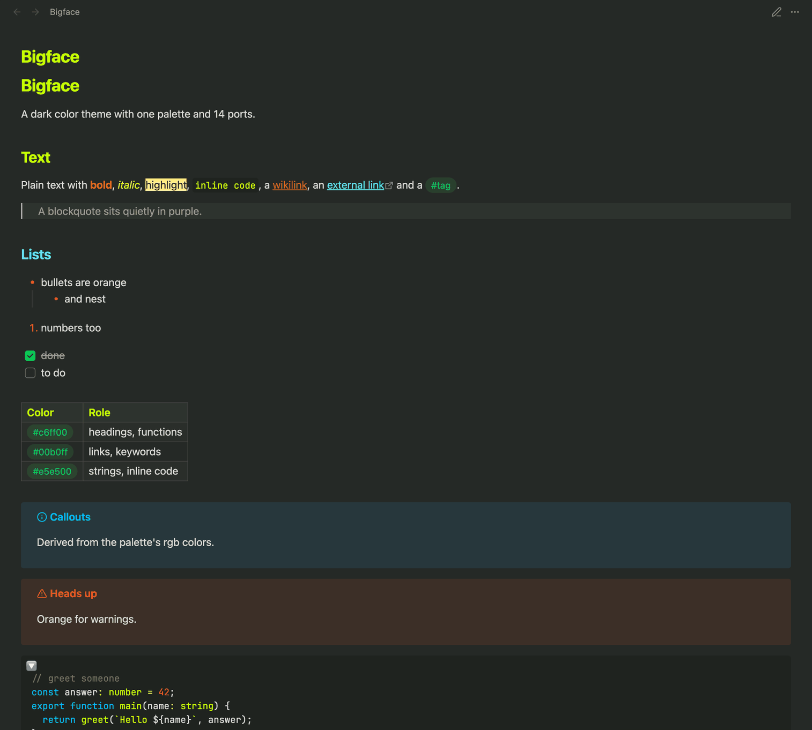Click the Callouts callout title
Screen dimensions: 812x730
point(70,517)
